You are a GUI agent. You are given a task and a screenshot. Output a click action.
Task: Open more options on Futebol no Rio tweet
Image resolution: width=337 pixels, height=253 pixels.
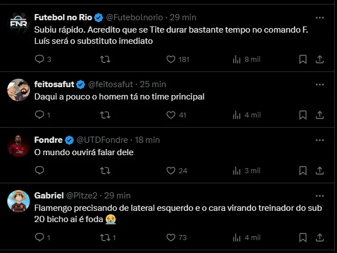320,17
